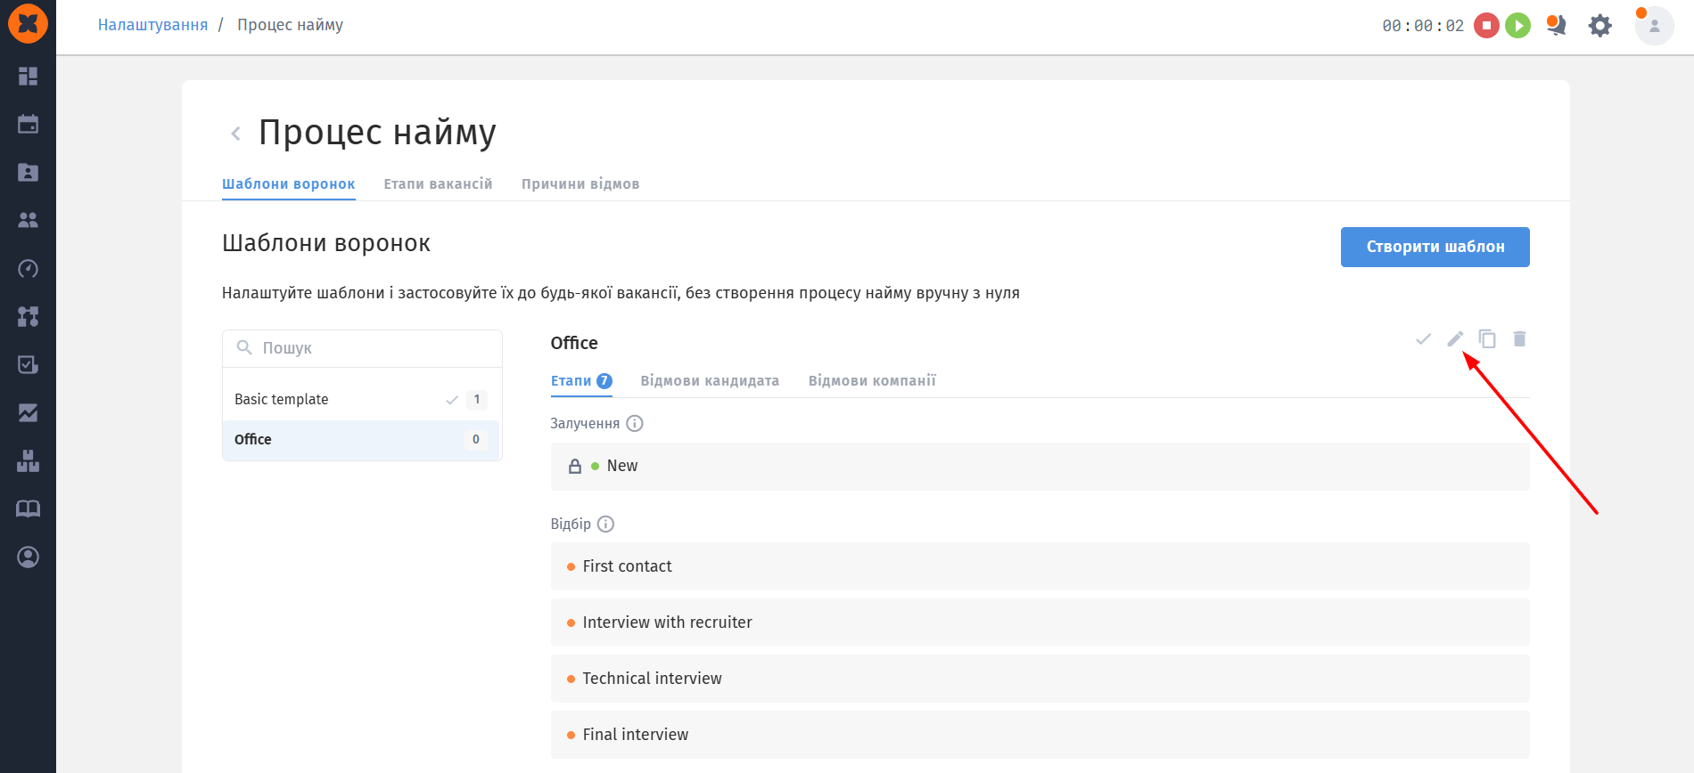Viewport: 1694px width, 773px height.
Task: Open the chart analytics icon in sidebar
Action: click(x=28, y=412)
